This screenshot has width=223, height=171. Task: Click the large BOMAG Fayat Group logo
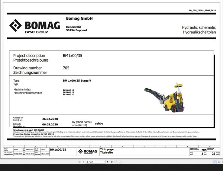(35, 26)
